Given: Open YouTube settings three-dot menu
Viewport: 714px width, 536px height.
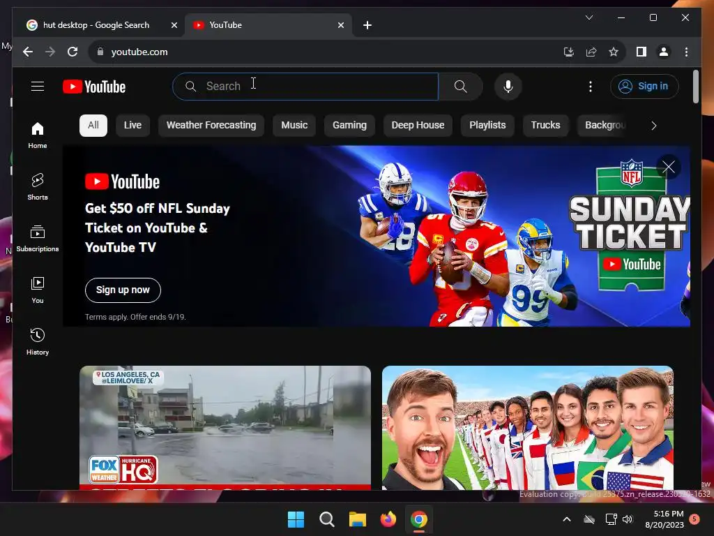Looking at the screenshot, I should [x=590, y=86].
